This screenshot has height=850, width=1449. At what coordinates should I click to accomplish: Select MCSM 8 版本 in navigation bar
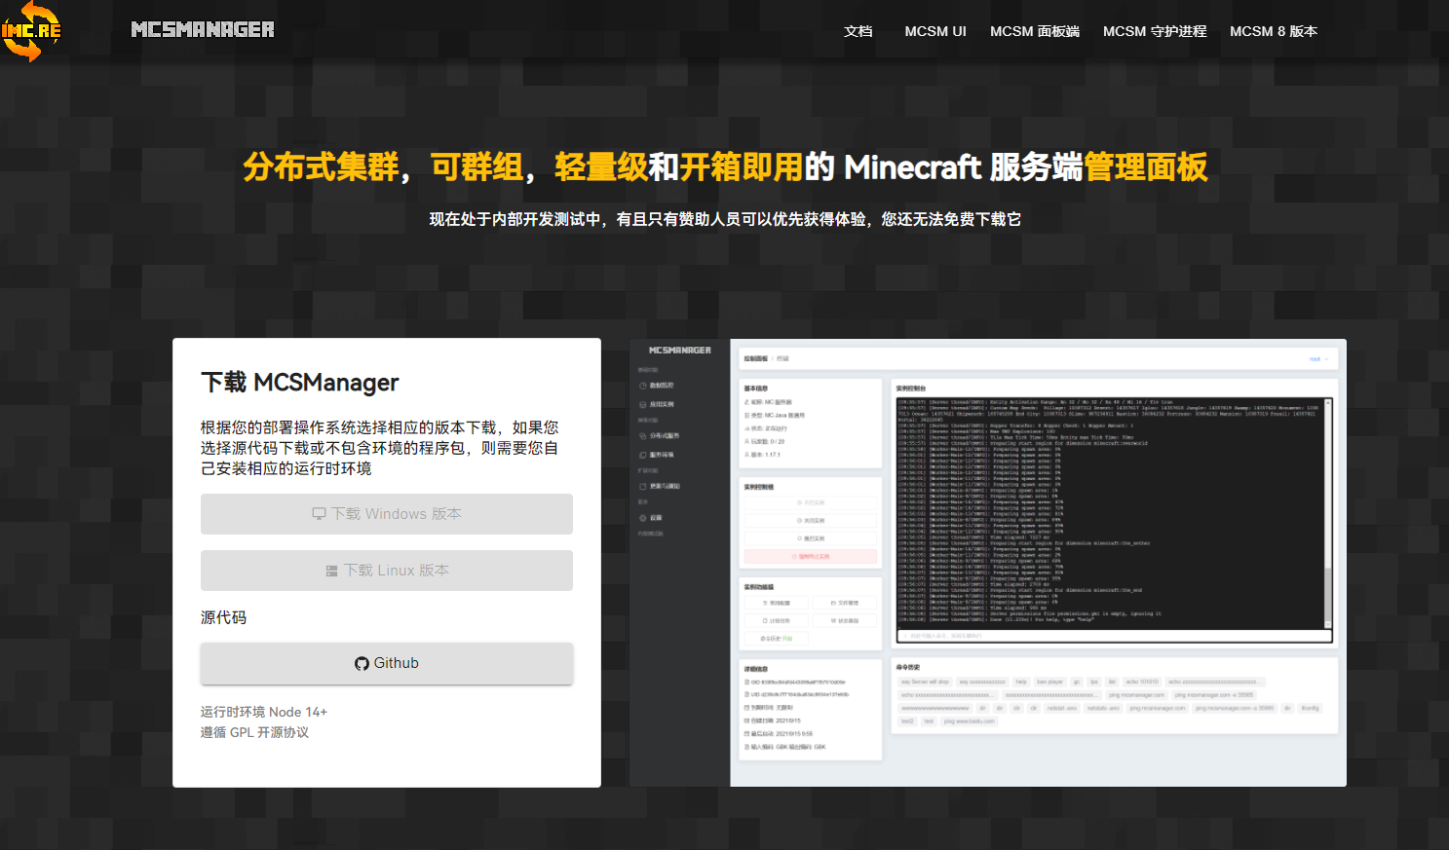click(1273, 31)
